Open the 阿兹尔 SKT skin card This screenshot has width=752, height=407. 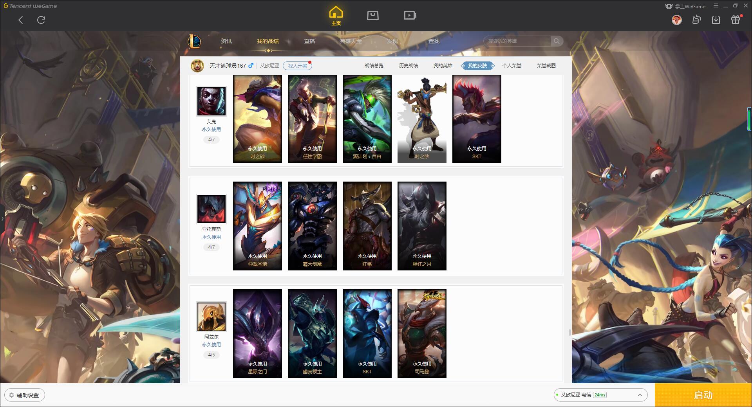pyautogui.click(x=367, y=333)
